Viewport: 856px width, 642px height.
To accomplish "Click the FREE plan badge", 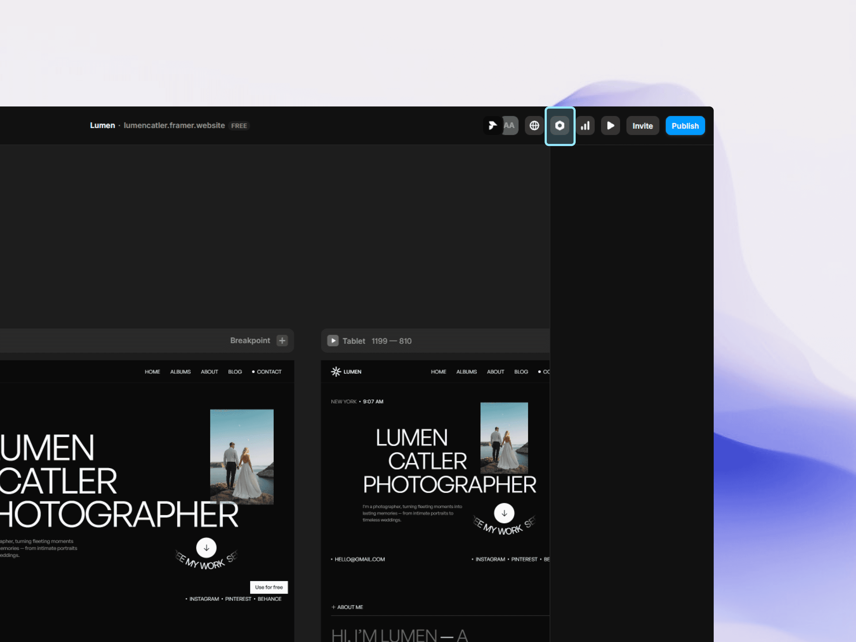I will [239, 126].
